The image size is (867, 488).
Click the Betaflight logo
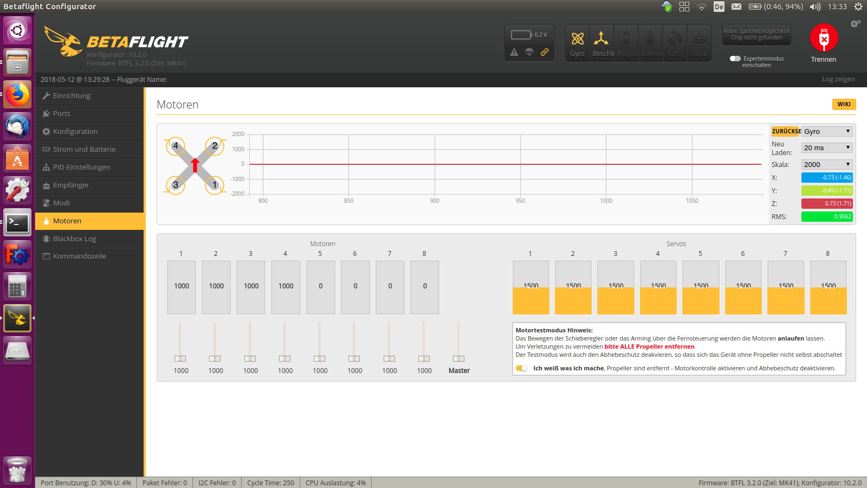tap(116, 41)
